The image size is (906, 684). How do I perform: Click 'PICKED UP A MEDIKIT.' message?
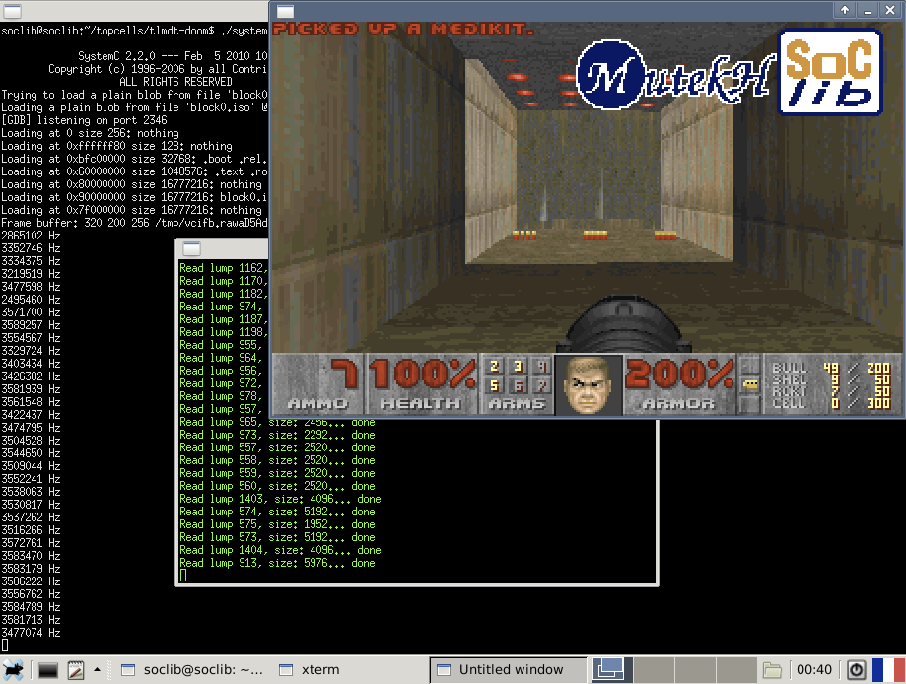[x=403, y=29]
